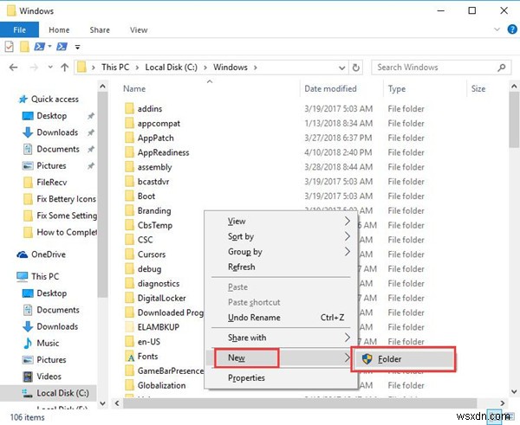Open Downloads under Quick access
This screenshot has height=425, width=520.
click(57, 132)
